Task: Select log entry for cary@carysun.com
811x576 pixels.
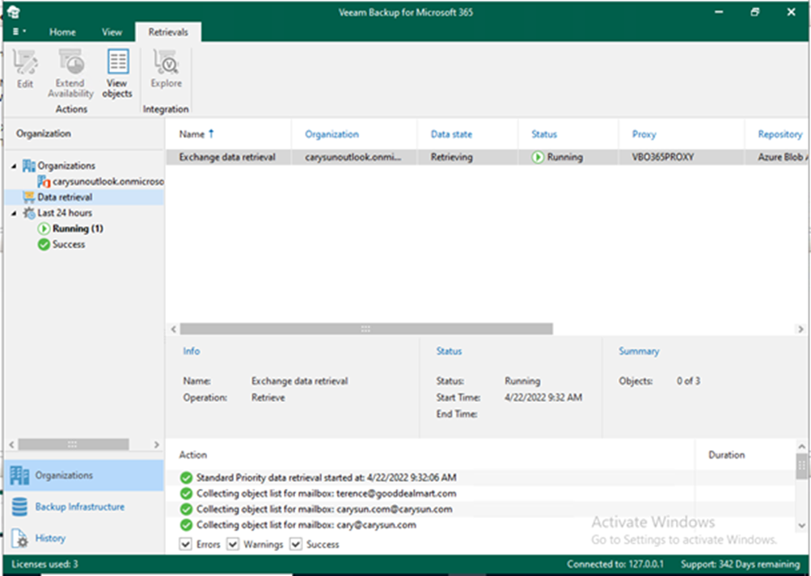Action: point(306,525)
